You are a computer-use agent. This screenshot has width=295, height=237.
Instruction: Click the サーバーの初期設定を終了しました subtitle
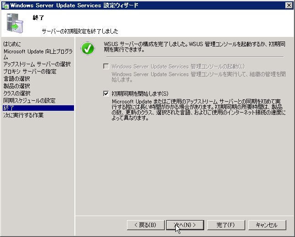click(x=80, y=31)
